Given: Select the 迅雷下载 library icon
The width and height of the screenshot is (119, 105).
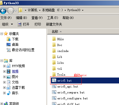Looking at the screenshot, I should pyautogui.click(x=9, y=87).
